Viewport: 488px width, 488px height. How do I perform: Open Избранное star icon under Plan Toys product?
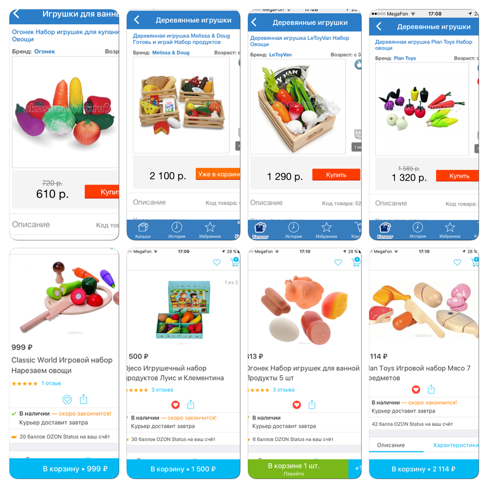click(x=450, y=230)
